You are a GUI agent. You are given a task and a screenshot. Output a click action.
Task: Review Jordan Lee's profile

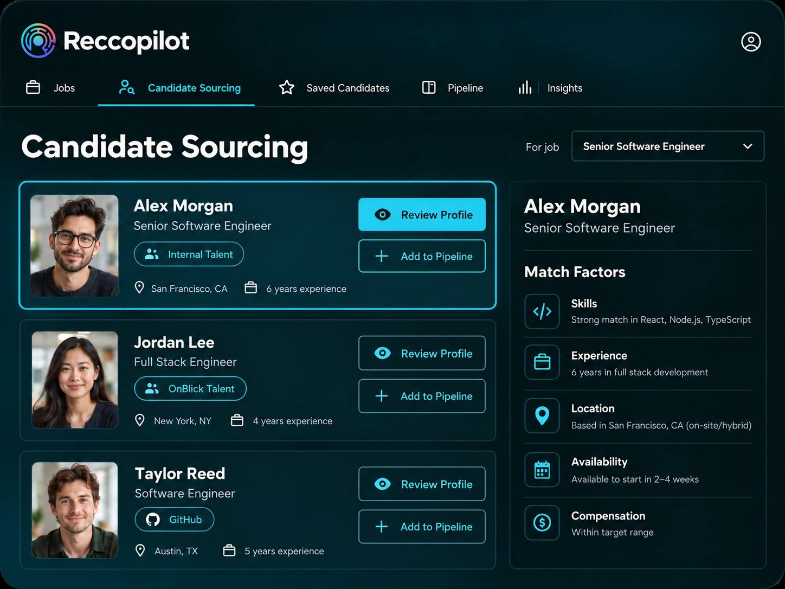point(422,353)
